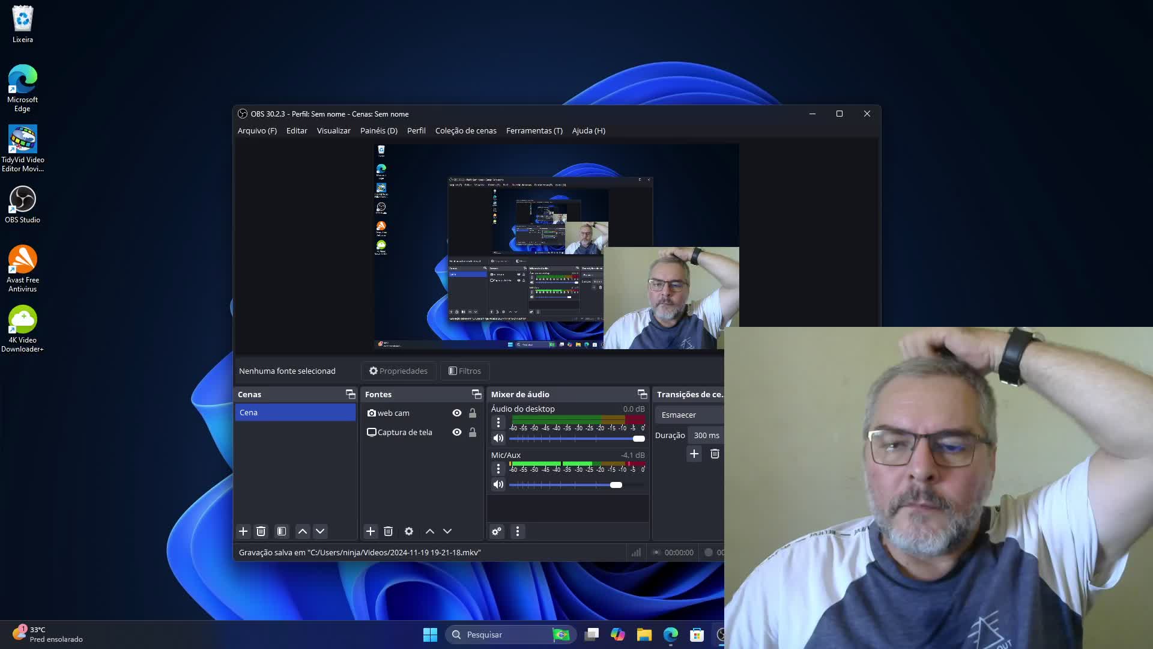Click the Filtros button

pos(465,371)
